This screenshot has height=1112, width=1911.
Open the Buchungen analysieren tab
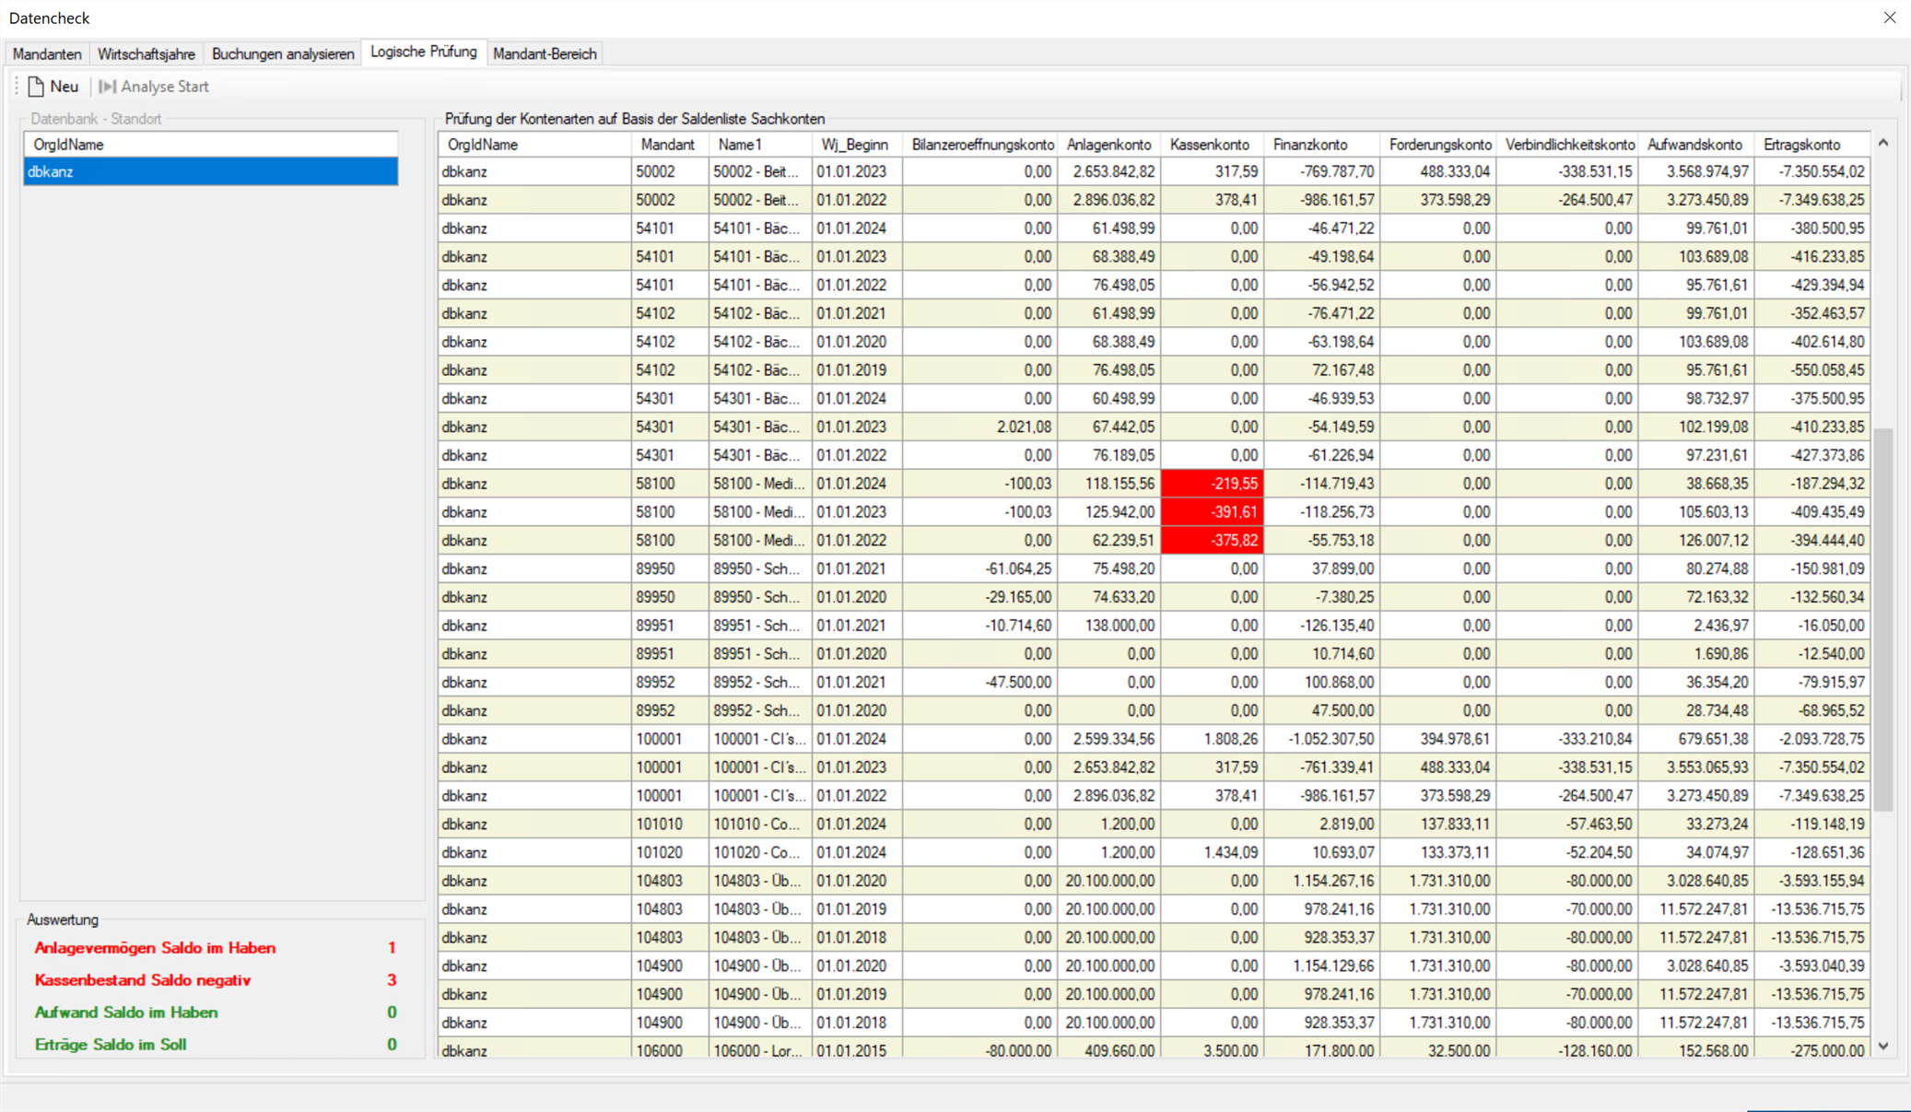point(283,53)
